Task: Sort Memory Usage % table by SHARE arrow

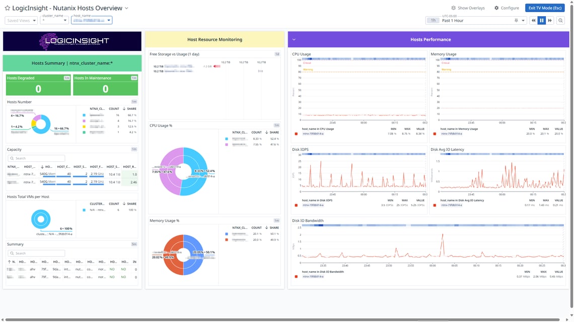Action: click(x=266, y=227)
